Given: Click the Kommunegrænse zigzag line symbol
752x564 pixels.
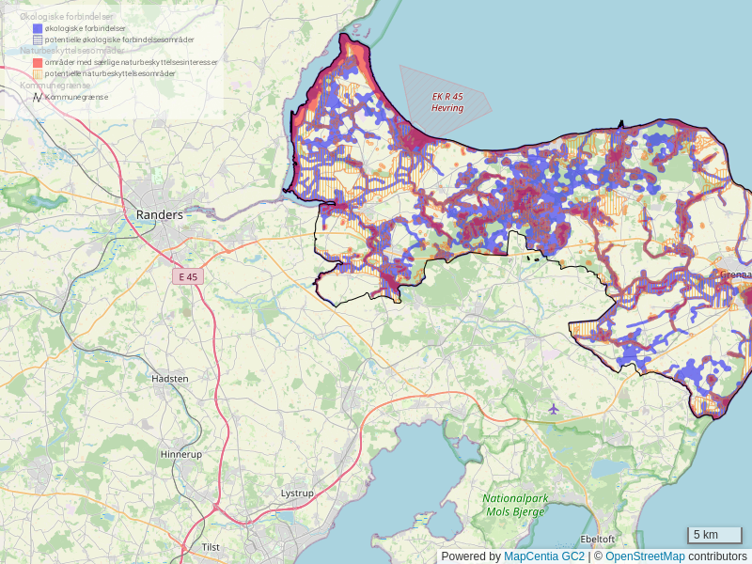Looking at the screenshot, I should tap(38, 97).
